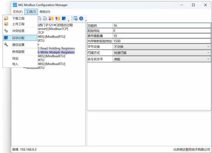This screenshot has width=212, height=153.
Task: Open the 帮助(H) menu
Action: point(45,12)
